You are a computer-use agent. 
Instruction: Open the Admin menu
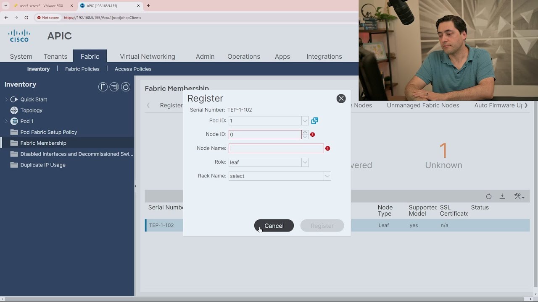(205, 56)
